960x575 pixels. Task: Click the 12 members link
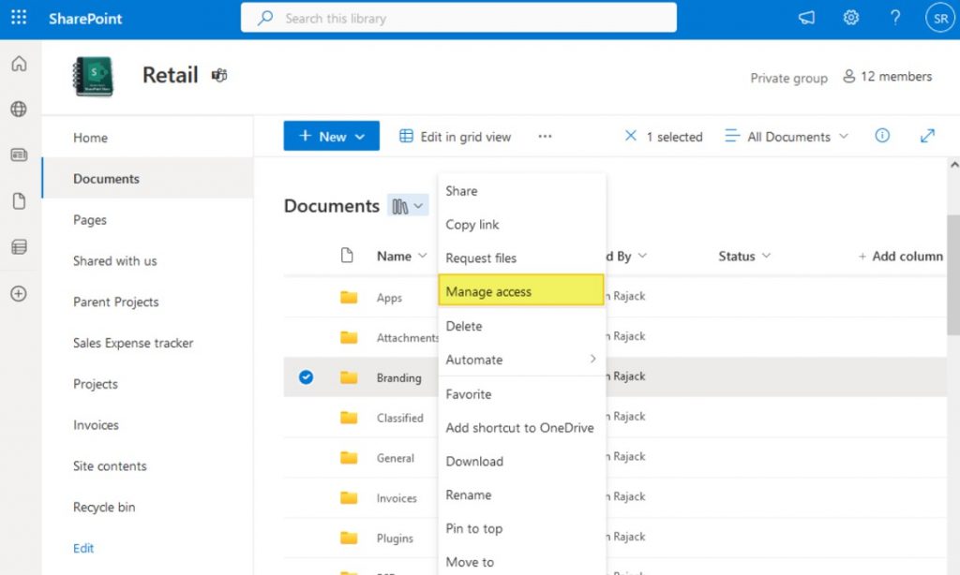click(x=887, y=78)
